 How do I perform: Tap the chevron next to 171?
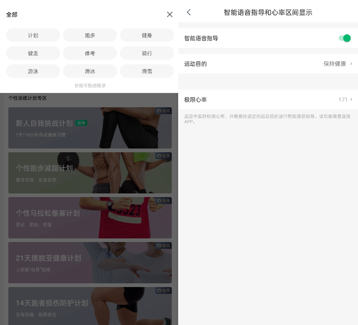click(x=351, y=99)
